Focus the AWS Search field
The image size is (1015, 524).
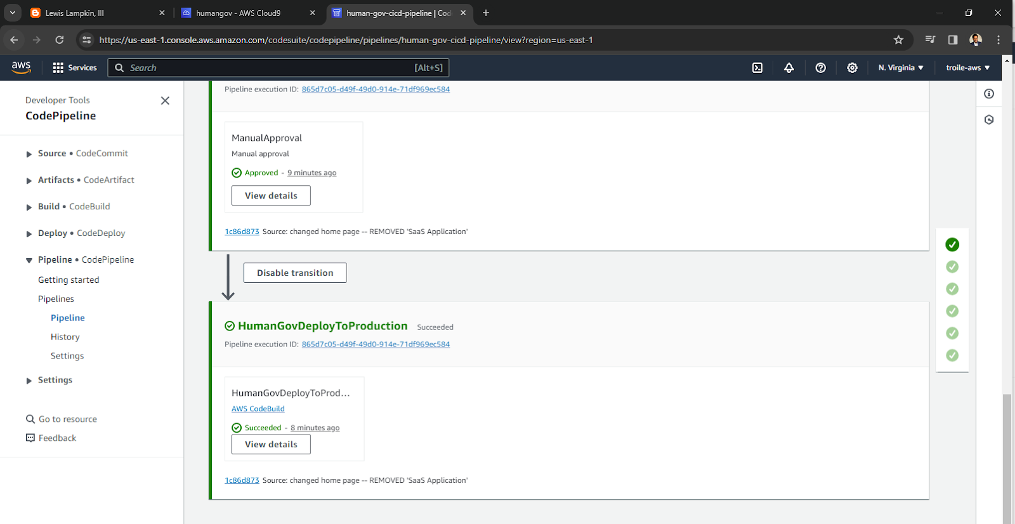[278, 68]
